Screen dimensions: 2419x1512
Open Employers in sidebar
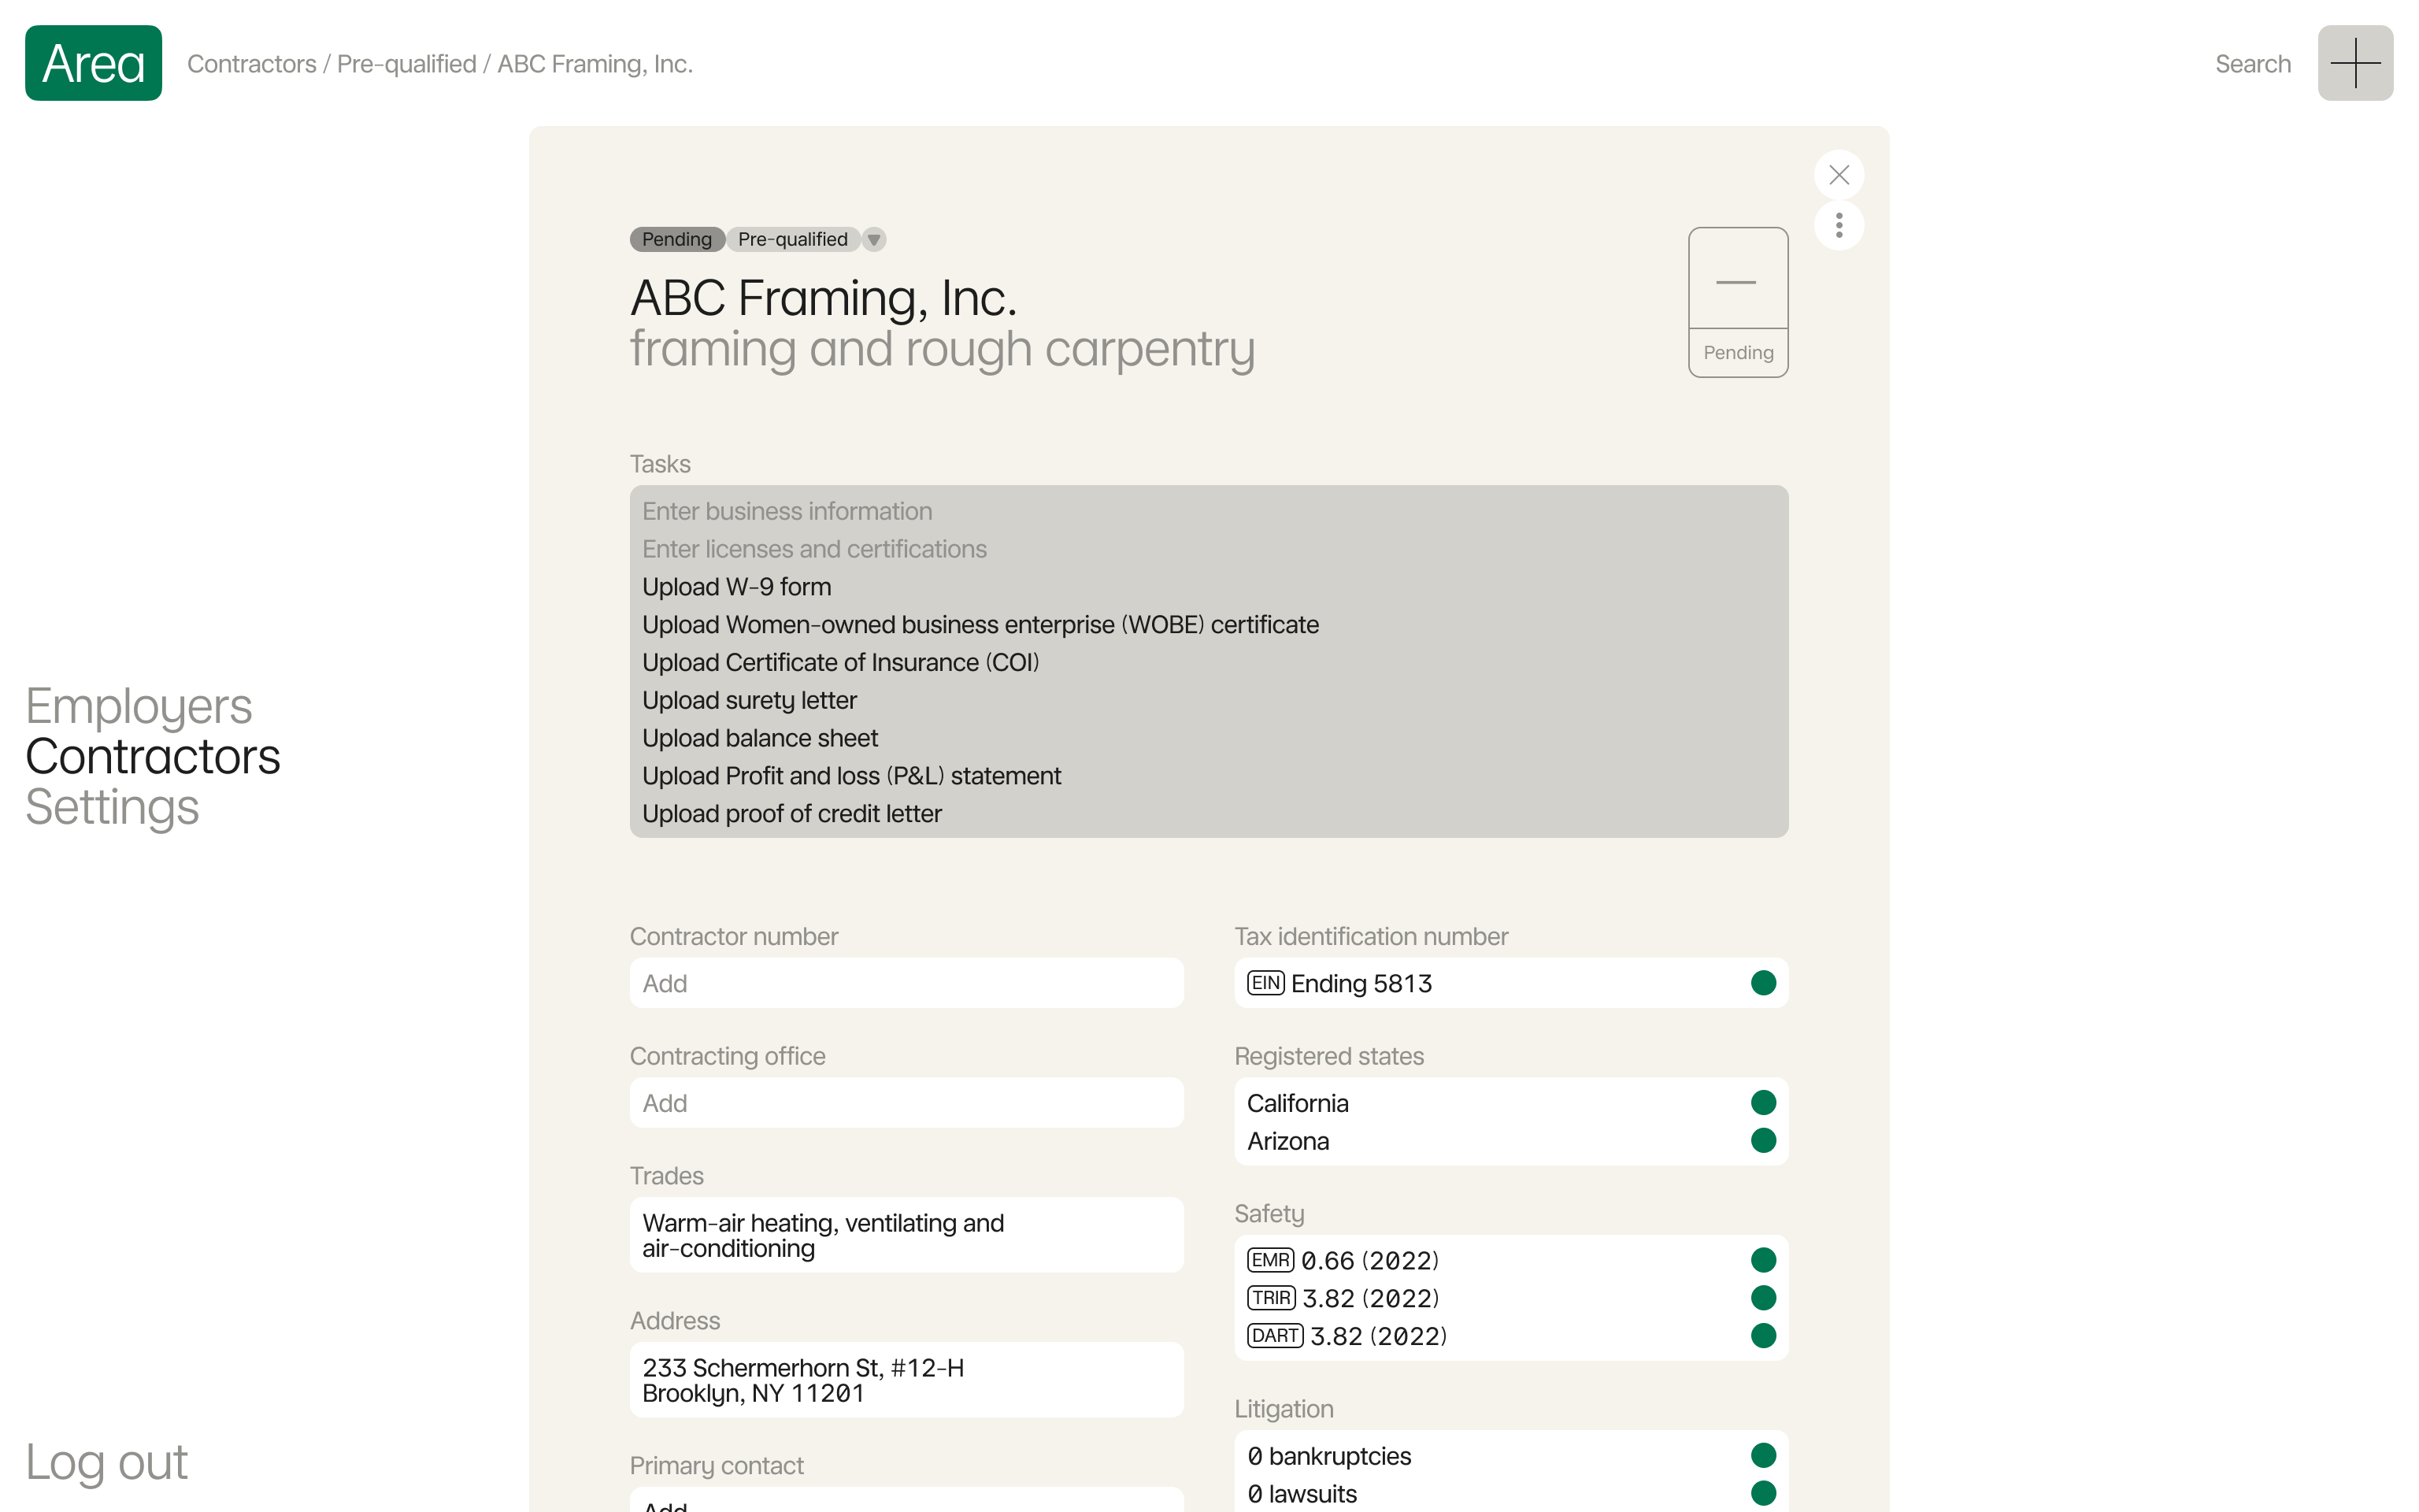coord(139,706)
